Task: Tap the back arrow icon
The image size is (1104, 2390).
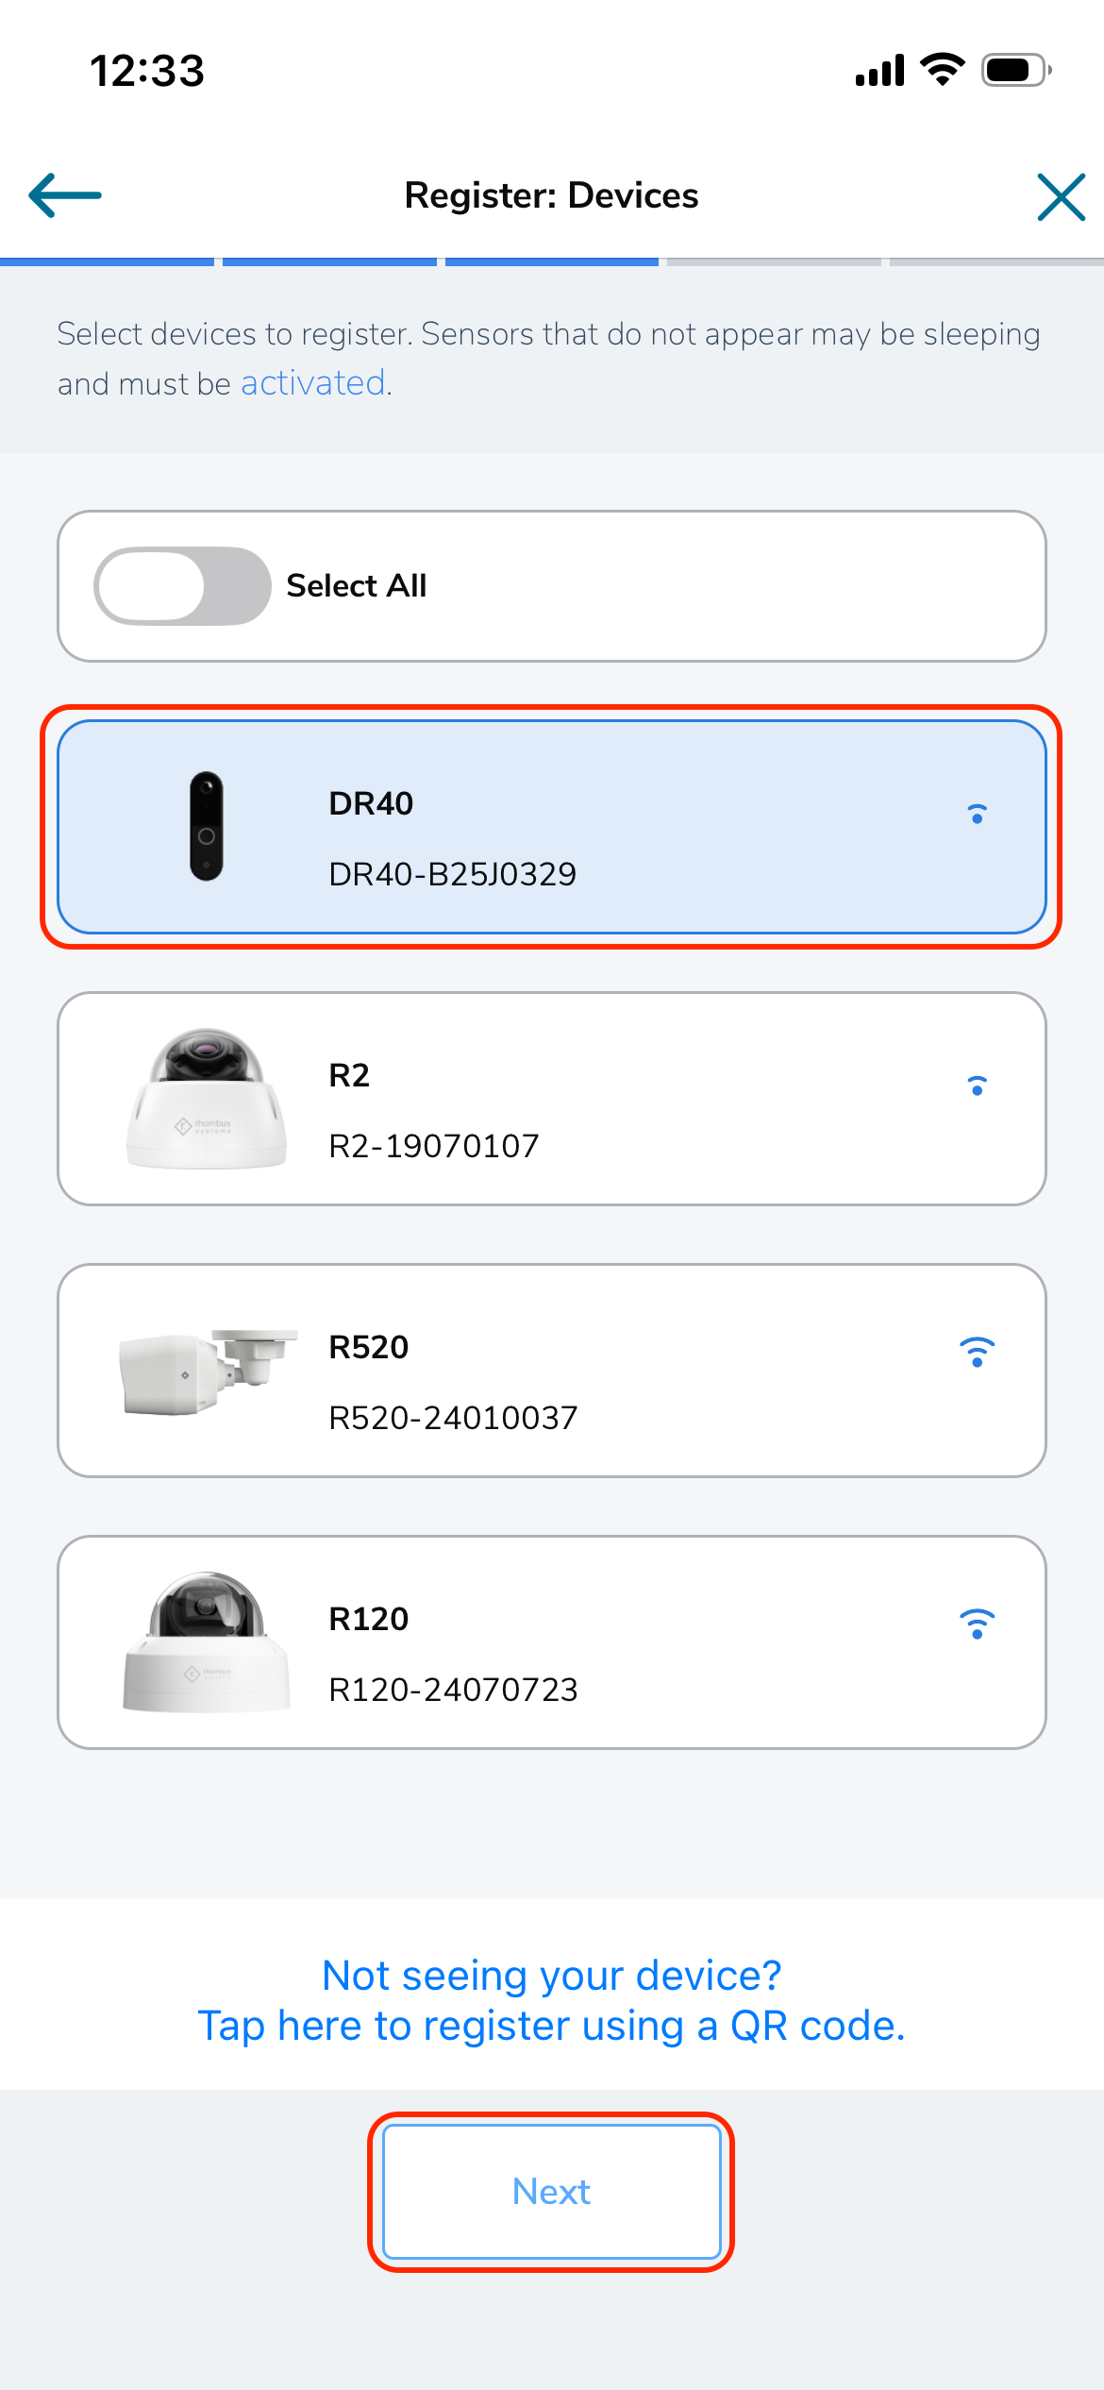Action: 65,195
